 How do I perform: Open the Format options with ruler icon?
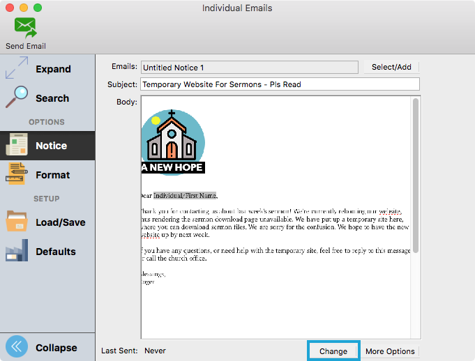click(x=16, y=175)
